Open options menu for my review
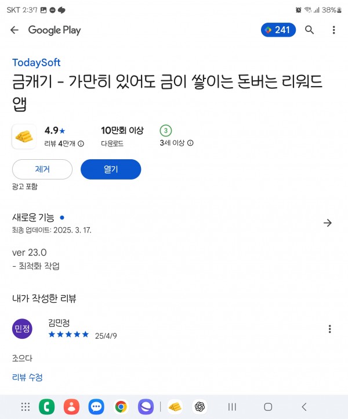Image resolution: width=348 pixels, height=419 pixels. 329,329
